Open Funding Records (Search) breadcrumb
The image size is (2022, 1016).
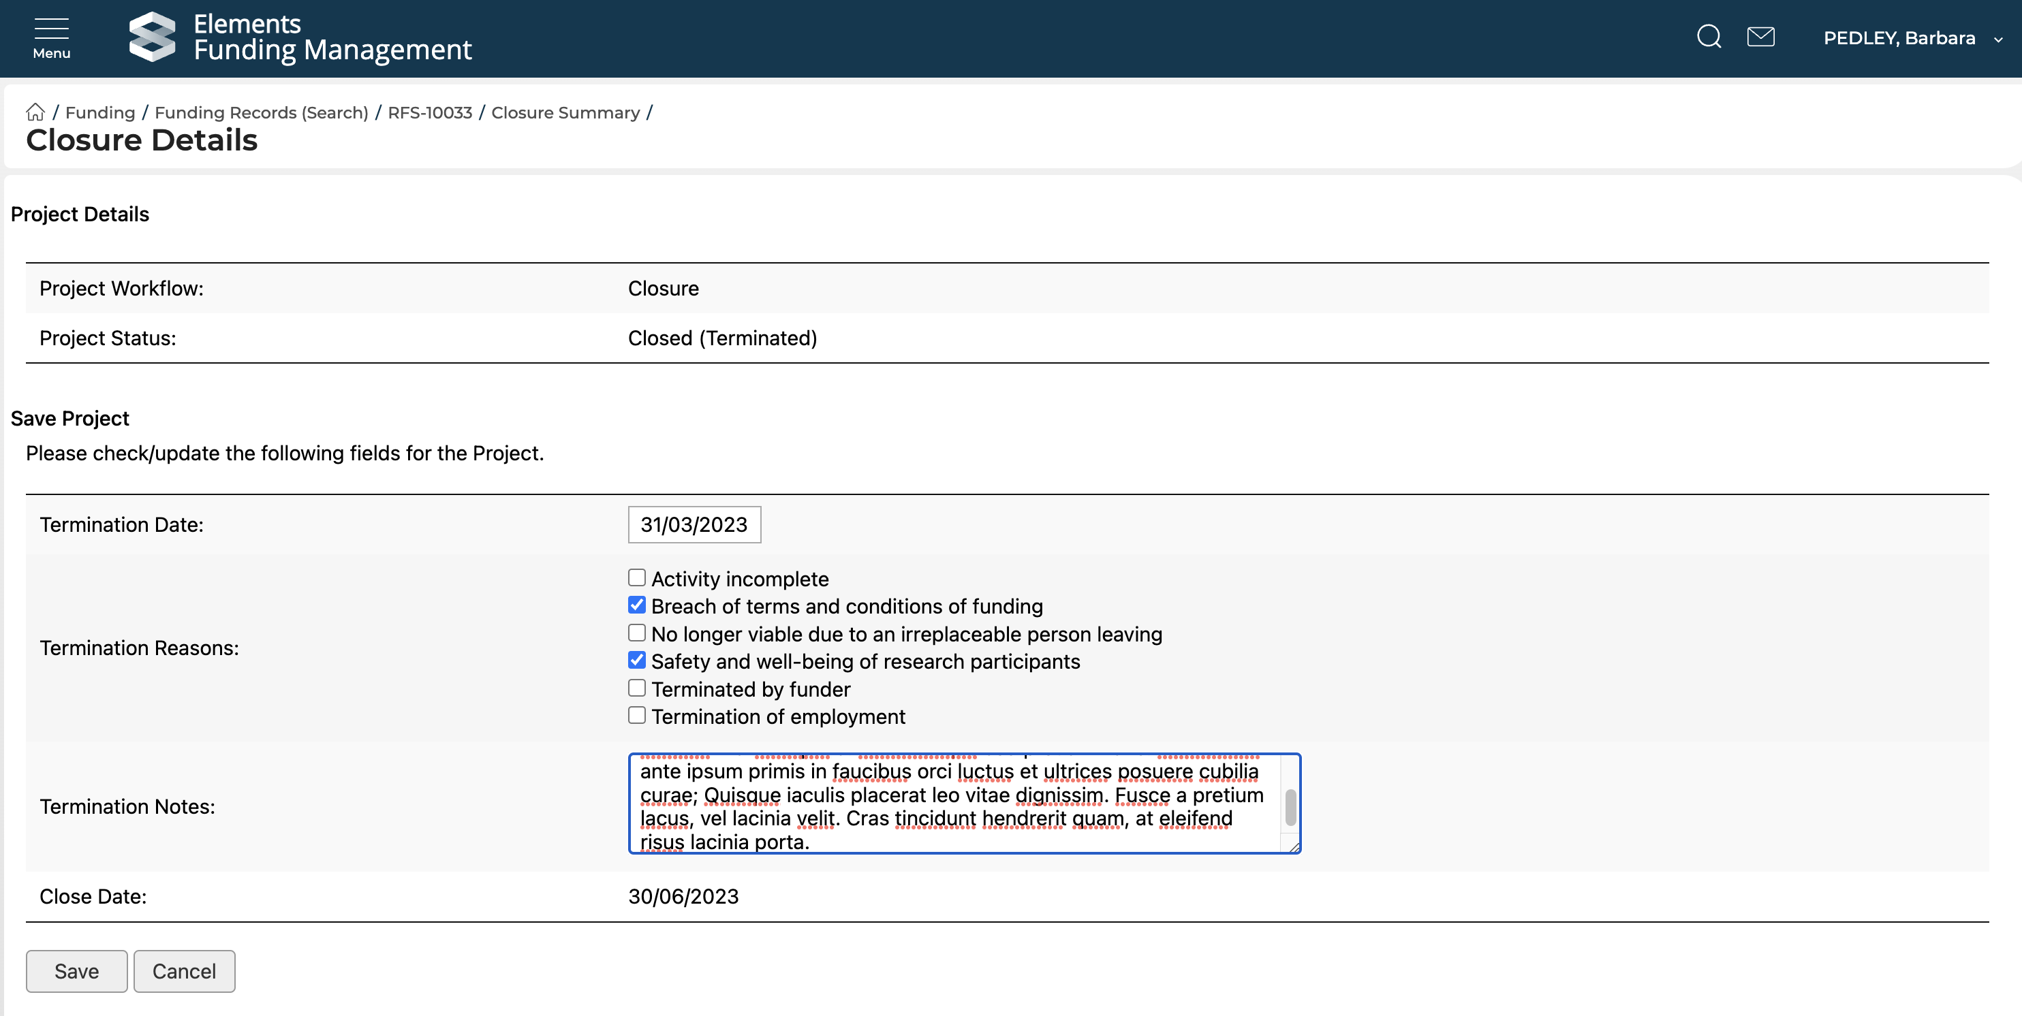click(262, 112)
